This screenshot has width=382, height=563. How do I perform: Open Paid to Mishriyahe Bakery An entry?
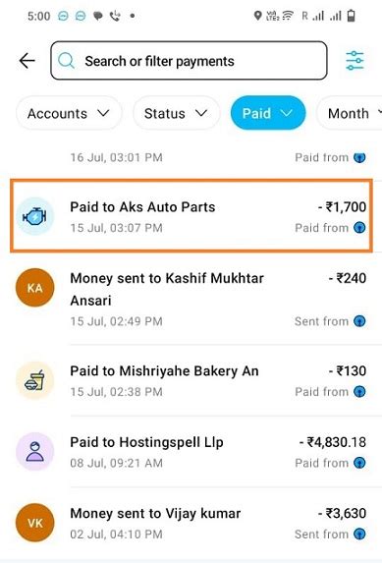coord(191,380)
